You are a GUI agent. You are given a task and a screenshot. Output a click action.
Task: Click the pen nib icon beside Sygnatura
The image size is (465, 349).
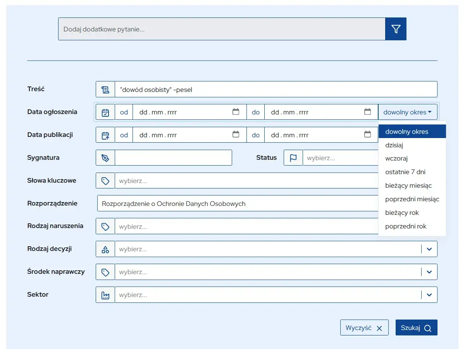105,158
